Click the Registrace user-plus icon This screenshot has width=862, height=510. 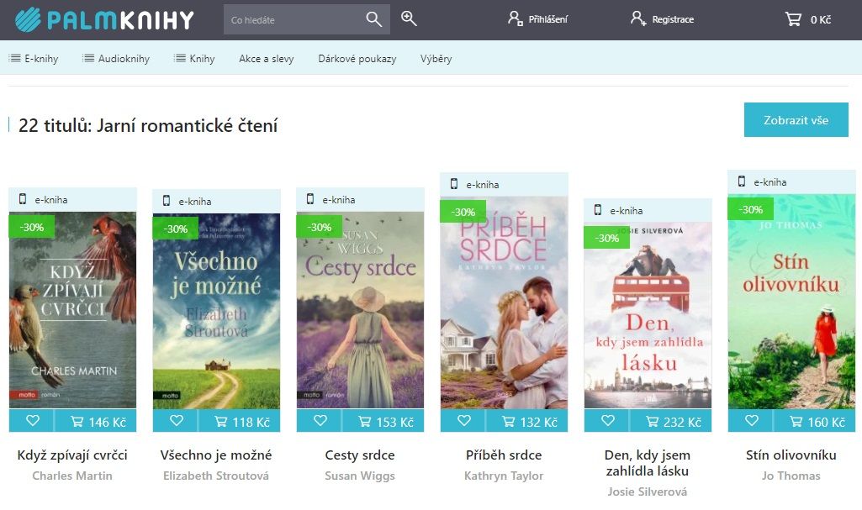coord(637,18)
